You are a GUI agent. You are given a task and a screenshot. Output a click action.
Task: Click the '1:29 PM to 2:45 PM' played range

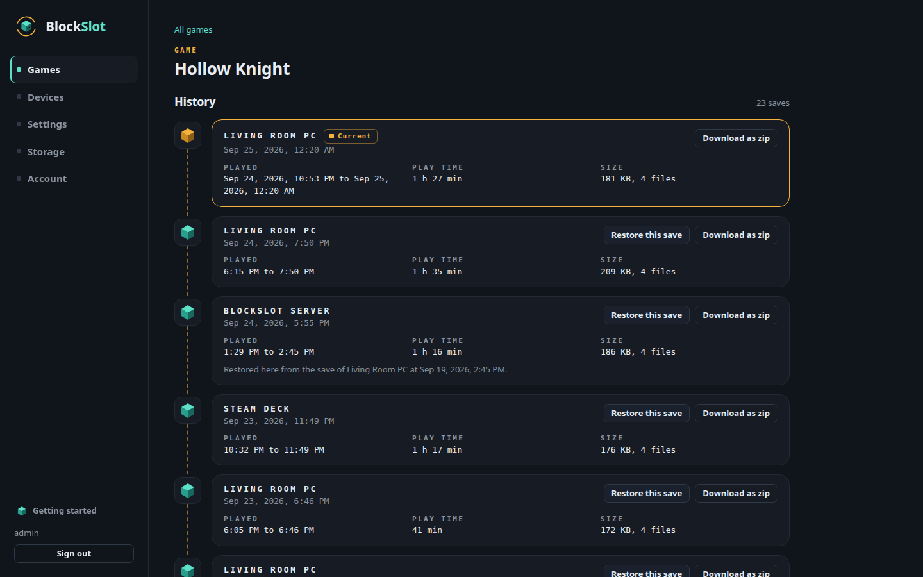tap(269, 352)
